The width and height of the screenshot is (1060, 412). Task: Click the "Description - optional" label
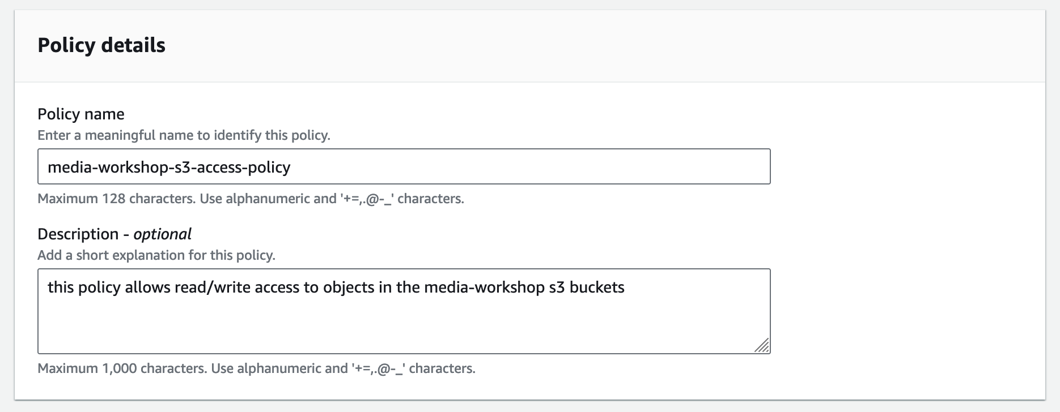[114, 234]
